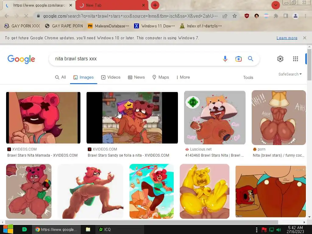Click the volume speaker tray icon

pos(278,230)
